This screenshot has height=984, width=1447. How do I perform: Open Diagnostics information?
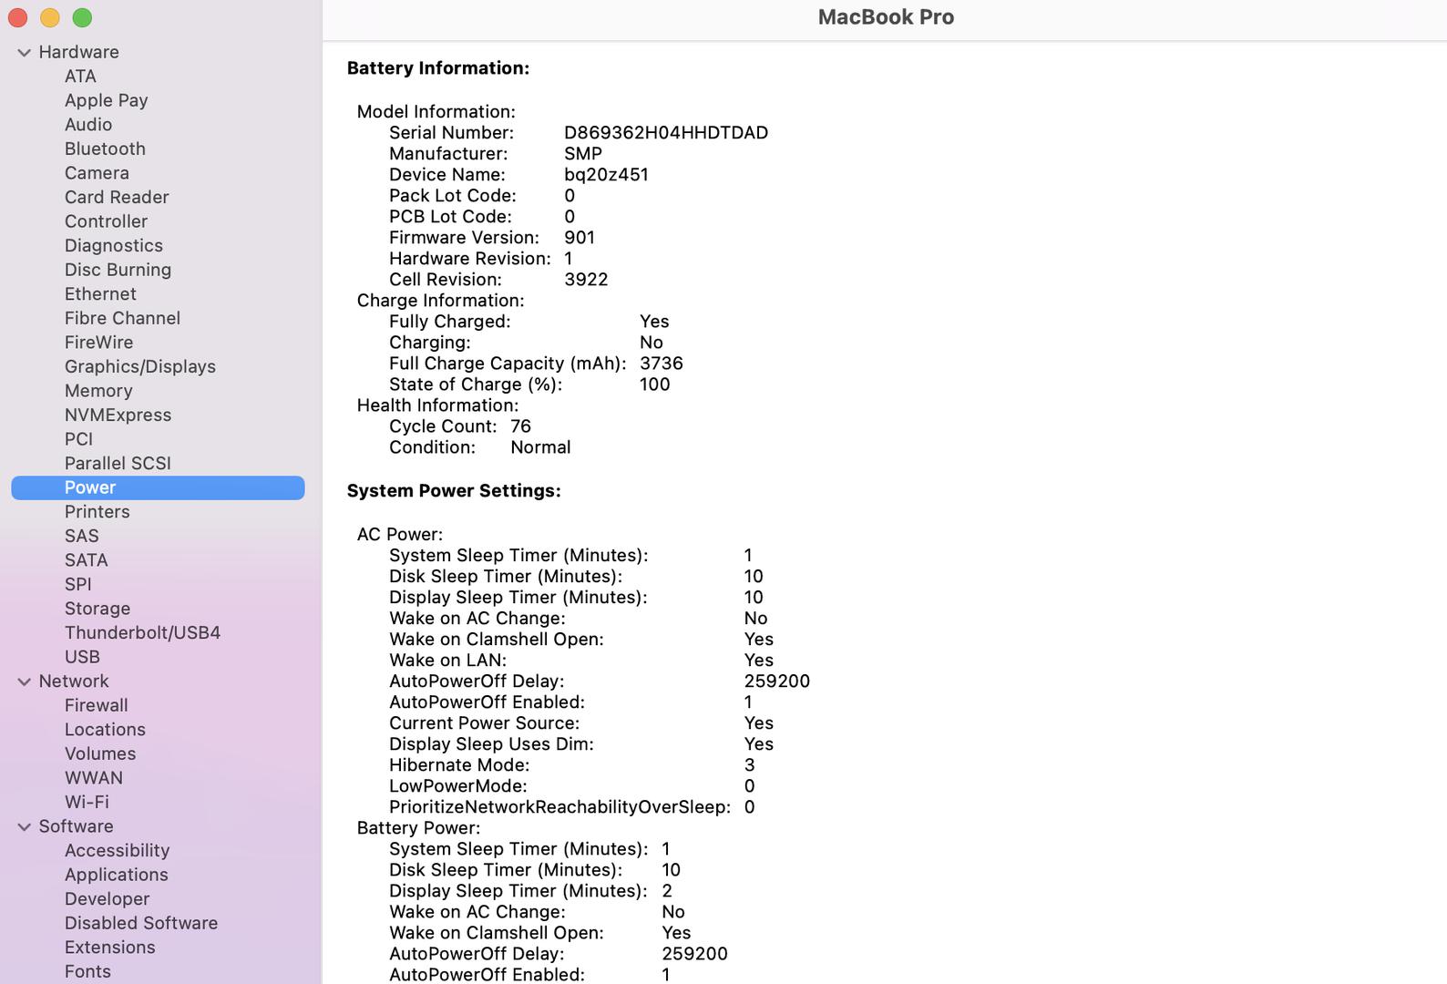[x=114, y=245]
